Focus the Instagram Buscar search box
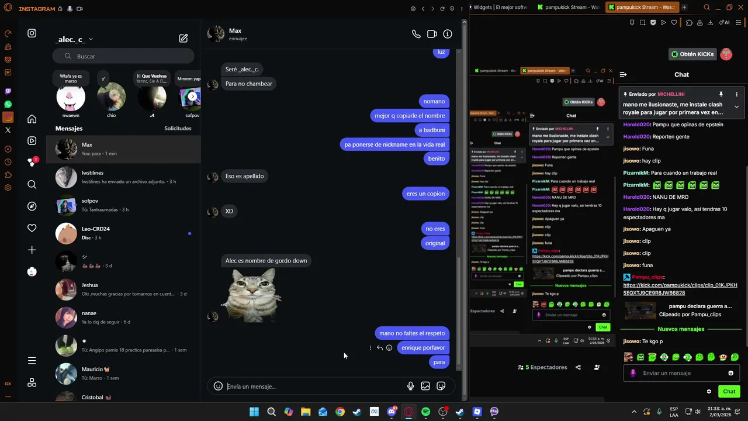The height and width of the screenshot is (421, 748). tap(123, 56)
